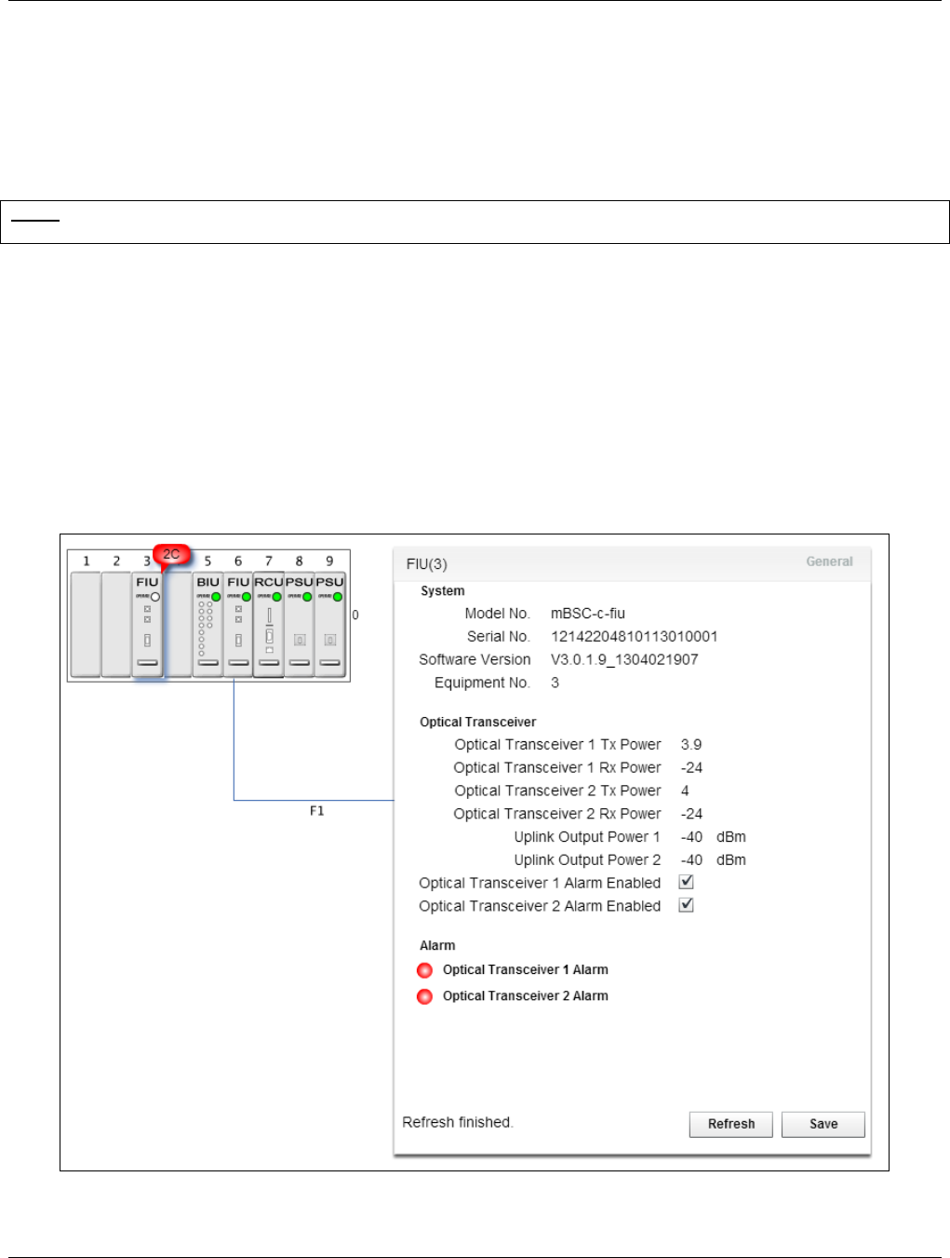
Task: Uncheck Optical Transceiver 1 Alarm Enabled
Action: pos(687,882)
